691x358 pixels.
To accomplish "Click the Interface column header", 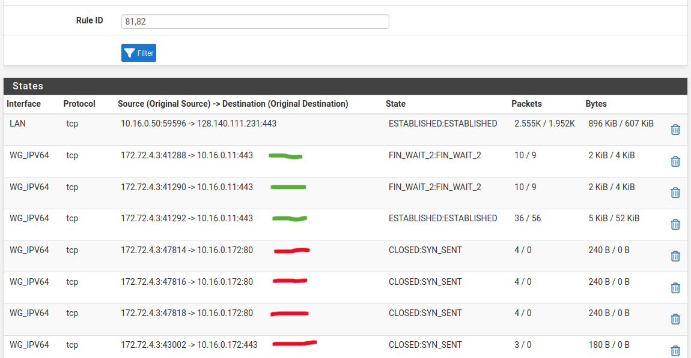I will point(24,104).
